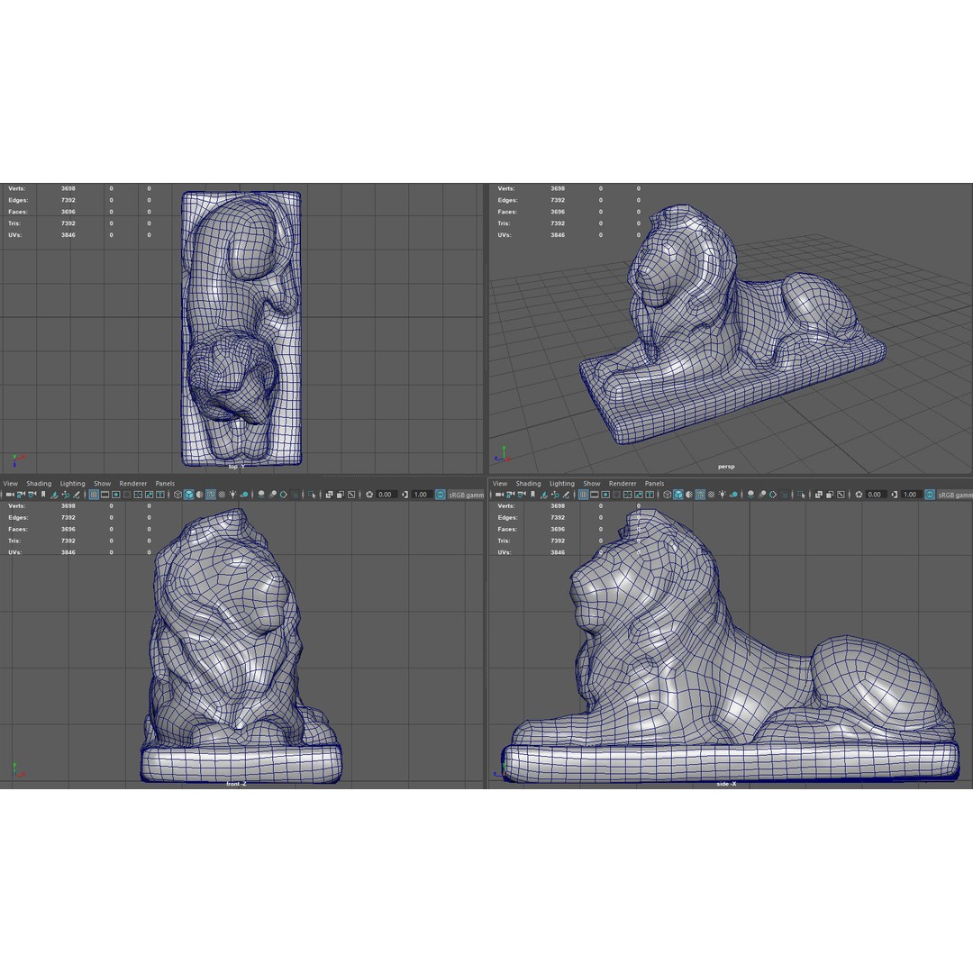The image size is (973, 973).
Task: Reset Gamma icon in front panel toolbar
Action: point(405,495)
